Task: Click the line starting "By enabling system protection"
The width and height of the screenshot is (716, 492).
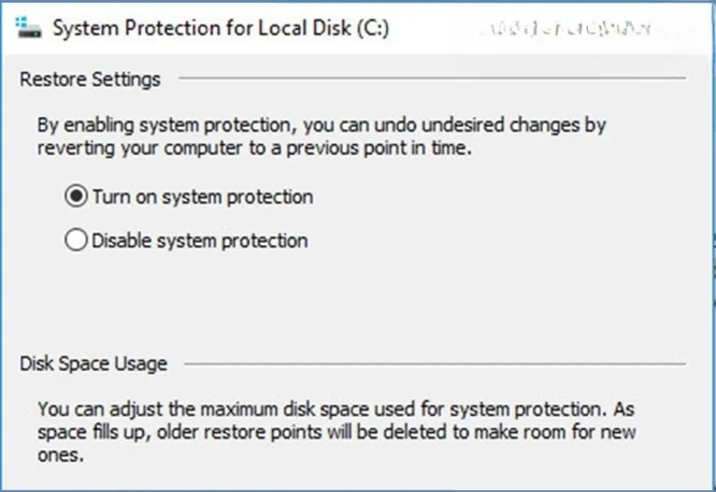Action: [322, 125]
